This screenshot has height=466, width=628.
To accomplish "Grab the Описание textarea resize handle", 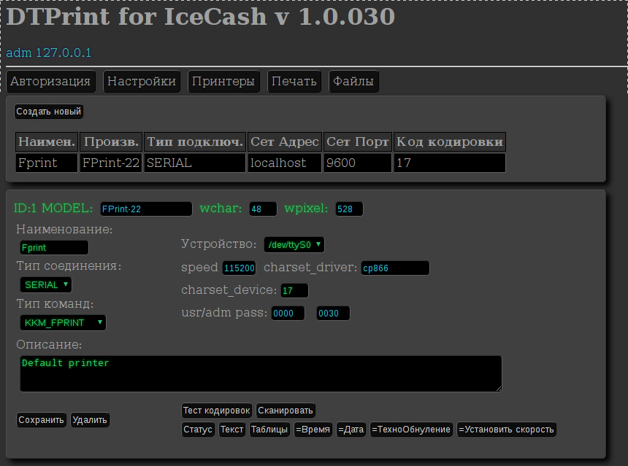I will click(499, 389).
